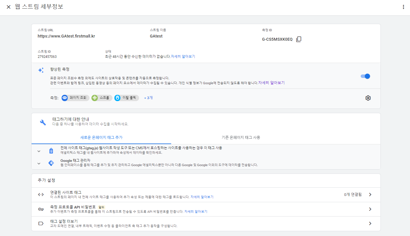The width and height of the screenshot is (410, 236).
Task: Show the + 3개 additional measurements
Action: pyautogui.click(x=148, y=98)
